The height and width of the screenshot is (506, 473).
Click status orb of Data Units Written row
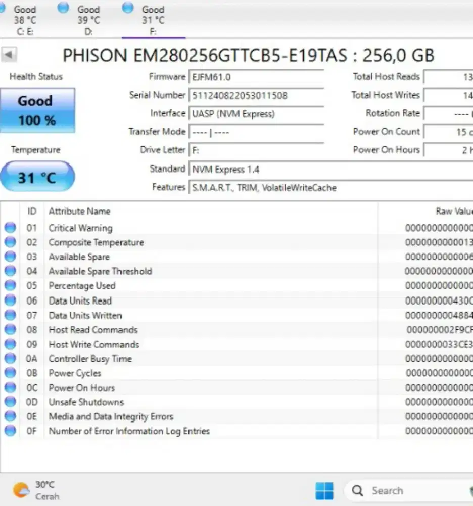tap(10, 315)
